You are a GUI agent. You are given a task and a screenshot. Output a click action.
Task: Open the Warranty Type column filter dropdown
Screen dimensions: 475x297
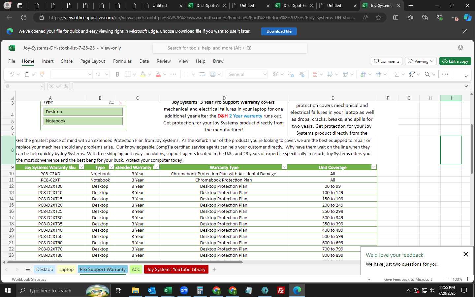[284, 167]
